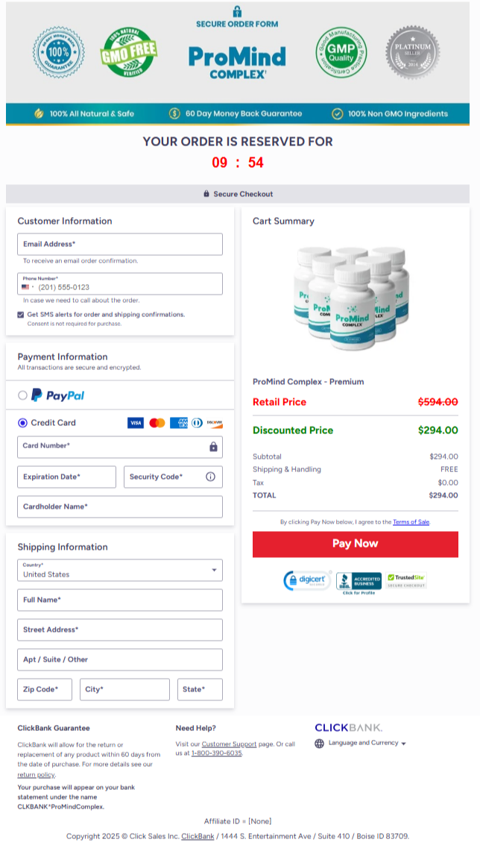480x854 pixels.
Task: Click the American Express icon
Action: 179,423
